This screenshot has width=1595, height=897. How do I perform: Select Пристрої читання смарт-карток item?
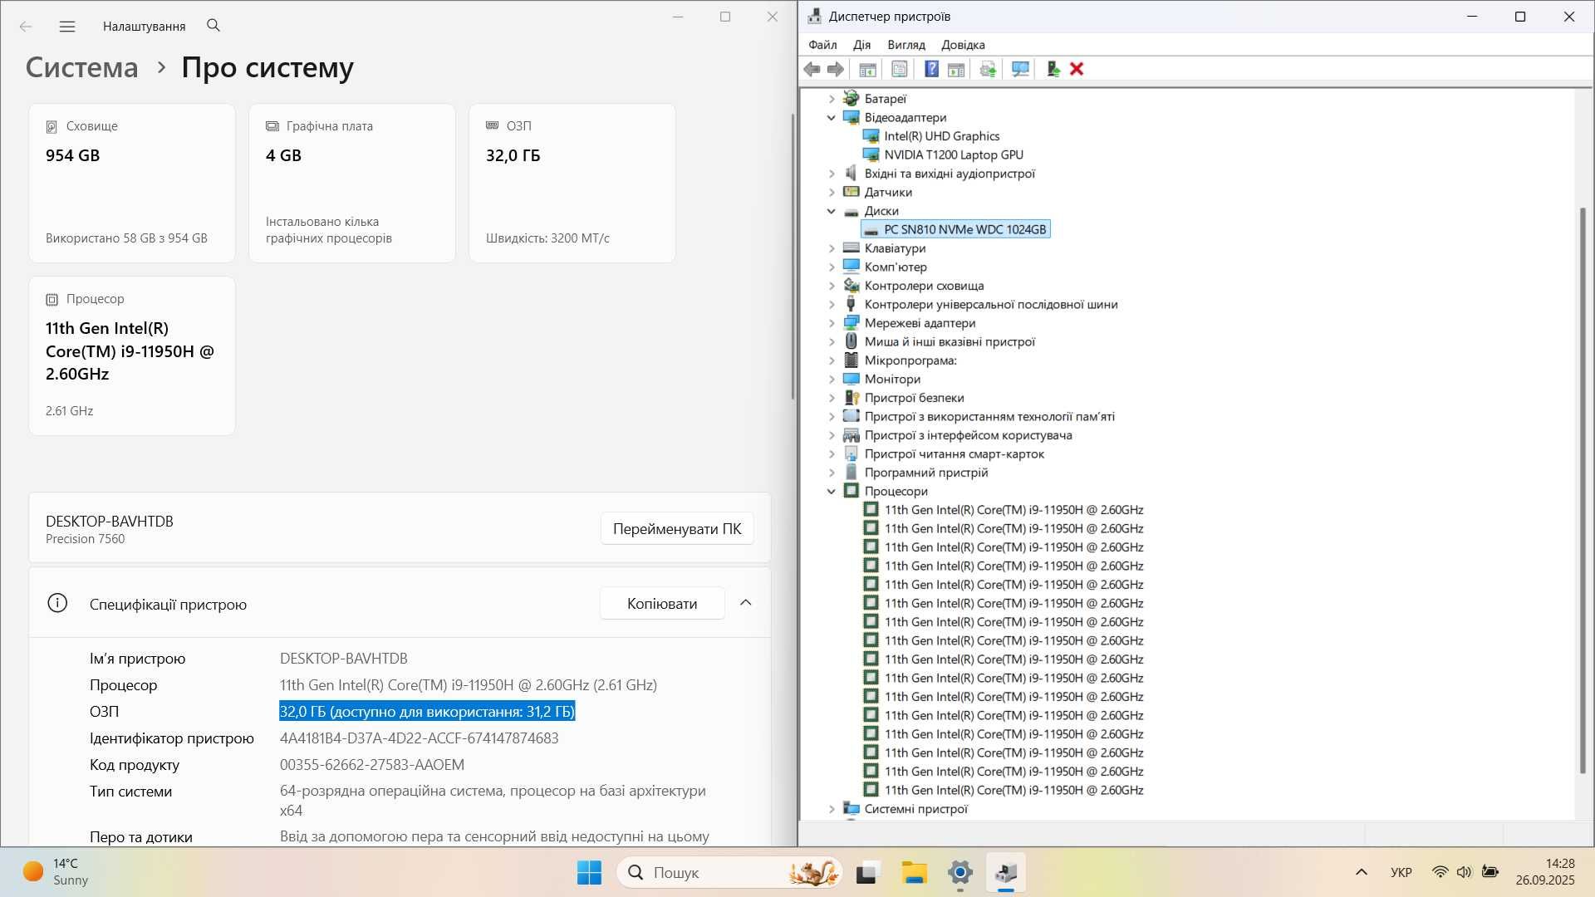tap(955, 454)
